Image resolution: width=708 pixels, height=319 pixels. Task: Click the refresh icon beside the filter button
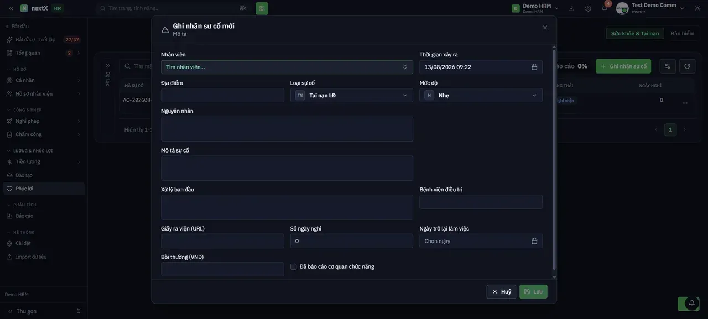pyautogui.click(x=687, y=66)
